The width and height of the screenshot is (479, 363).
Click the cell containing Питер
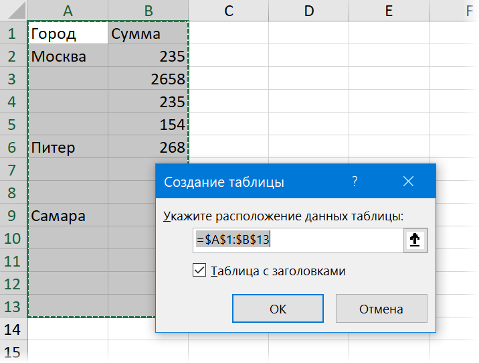[68, 147]
